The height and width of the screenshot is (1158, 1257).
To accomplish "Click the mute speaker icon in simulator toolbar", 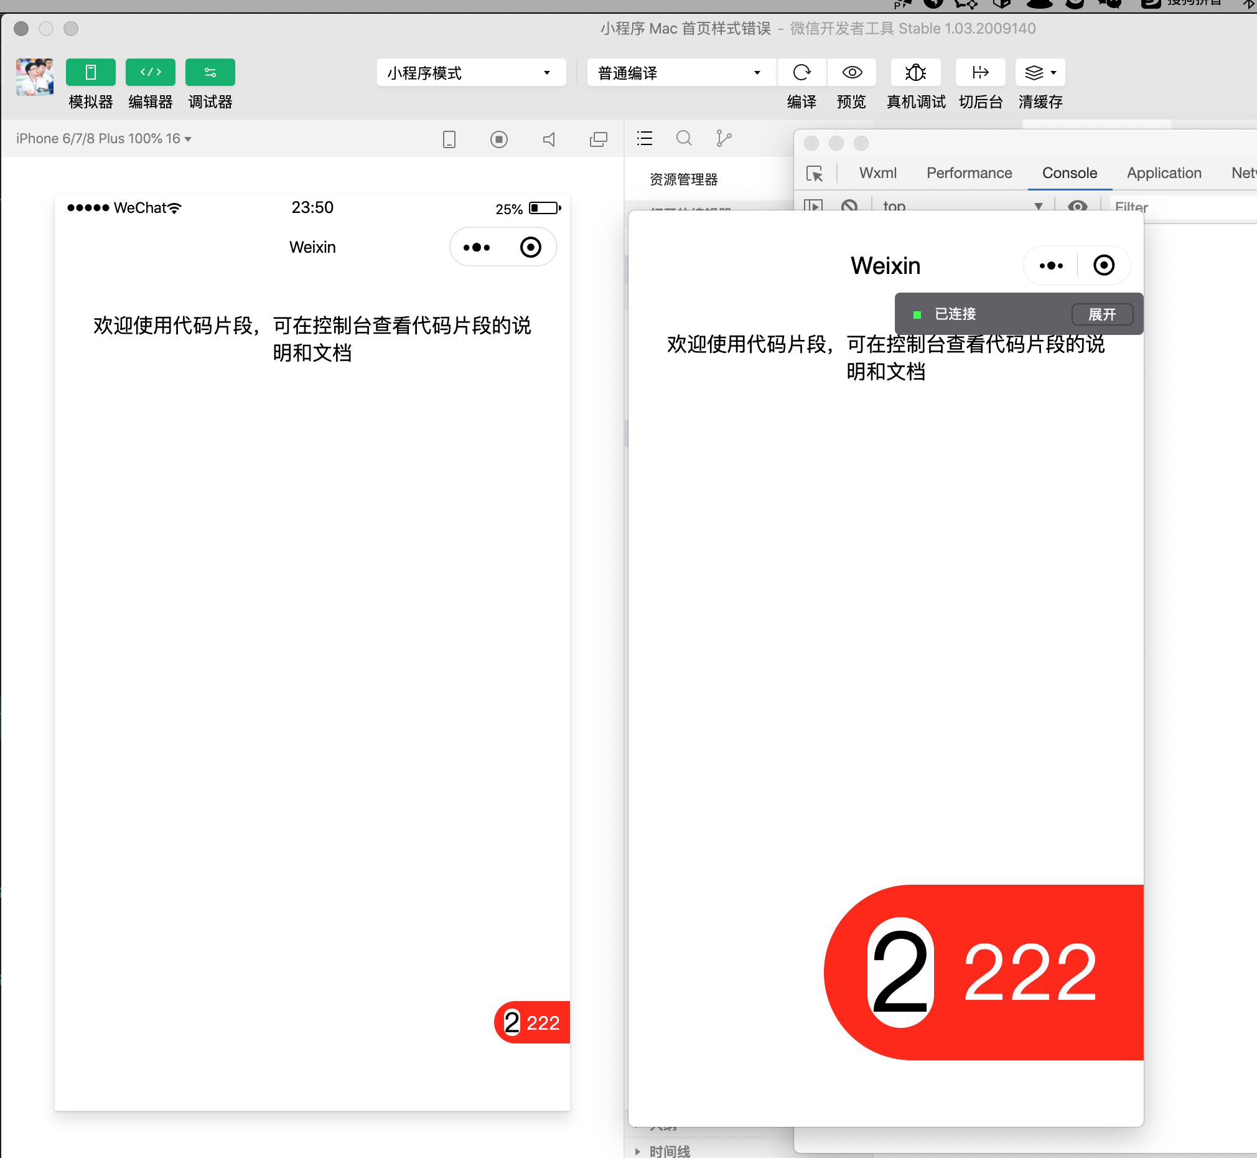I will tap(549, 139).
